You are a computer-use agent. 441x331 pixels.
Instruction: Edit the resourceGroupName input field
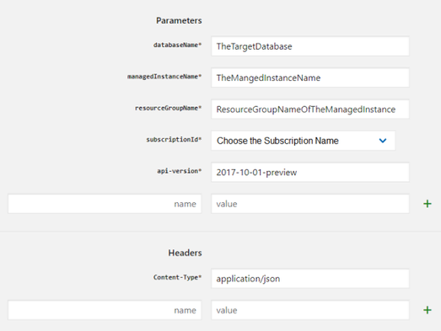tap(310, 109)
